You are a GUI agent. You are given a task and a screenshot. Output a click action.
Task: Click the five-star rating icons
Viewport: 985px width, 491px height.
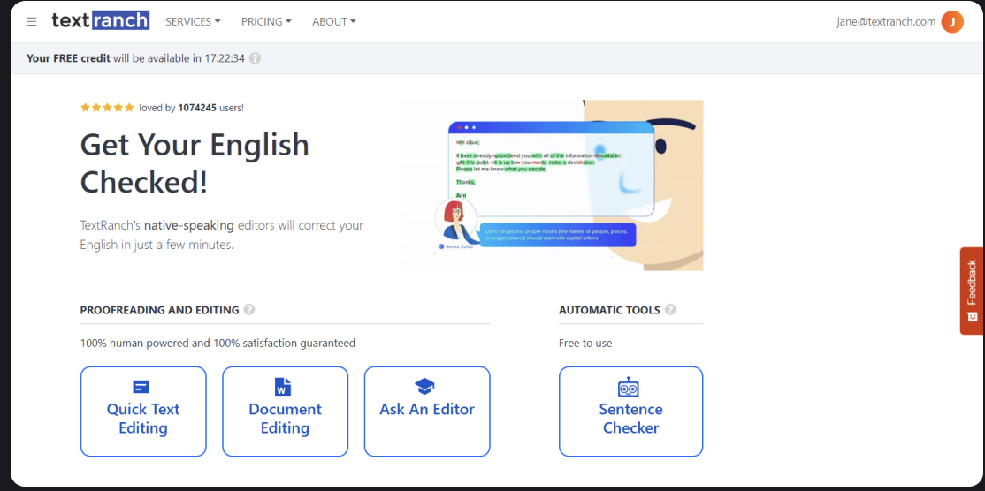pos(107,107)
